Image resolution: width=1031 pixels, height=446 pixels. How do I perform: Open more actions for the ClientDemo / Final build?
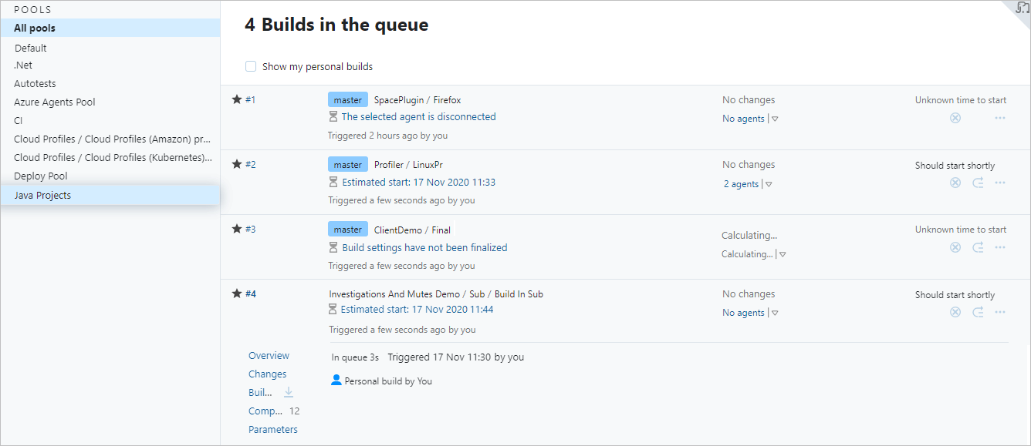(1000, 246)
